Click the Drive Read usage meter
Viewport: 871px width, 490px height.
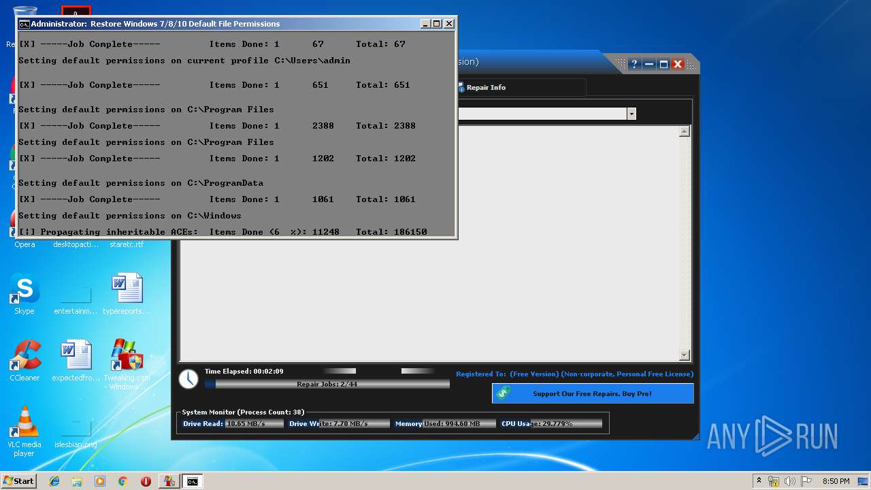pos(233,423)
